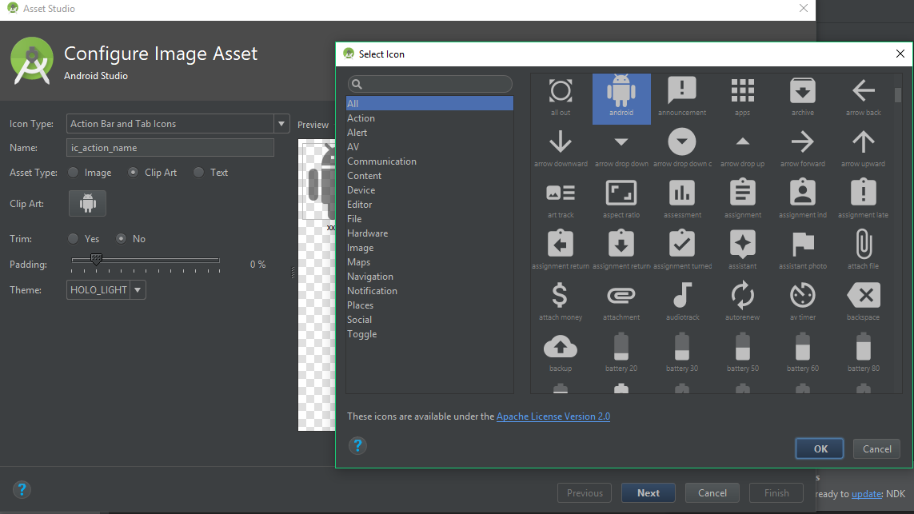
Task: Select the assignment turned in icon
Action: (682, 251)
